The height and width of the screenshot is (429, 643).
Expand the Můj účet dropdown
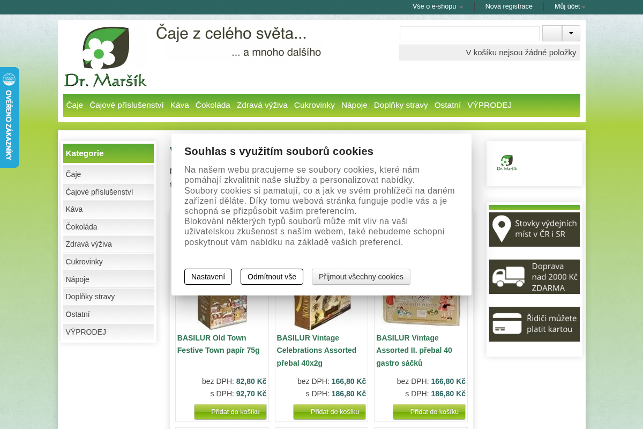pyautogui.click(x=570, y=6)
